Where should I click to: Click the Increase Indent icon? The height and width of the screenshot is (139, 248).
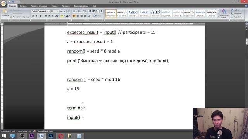[x=93, y=11]
